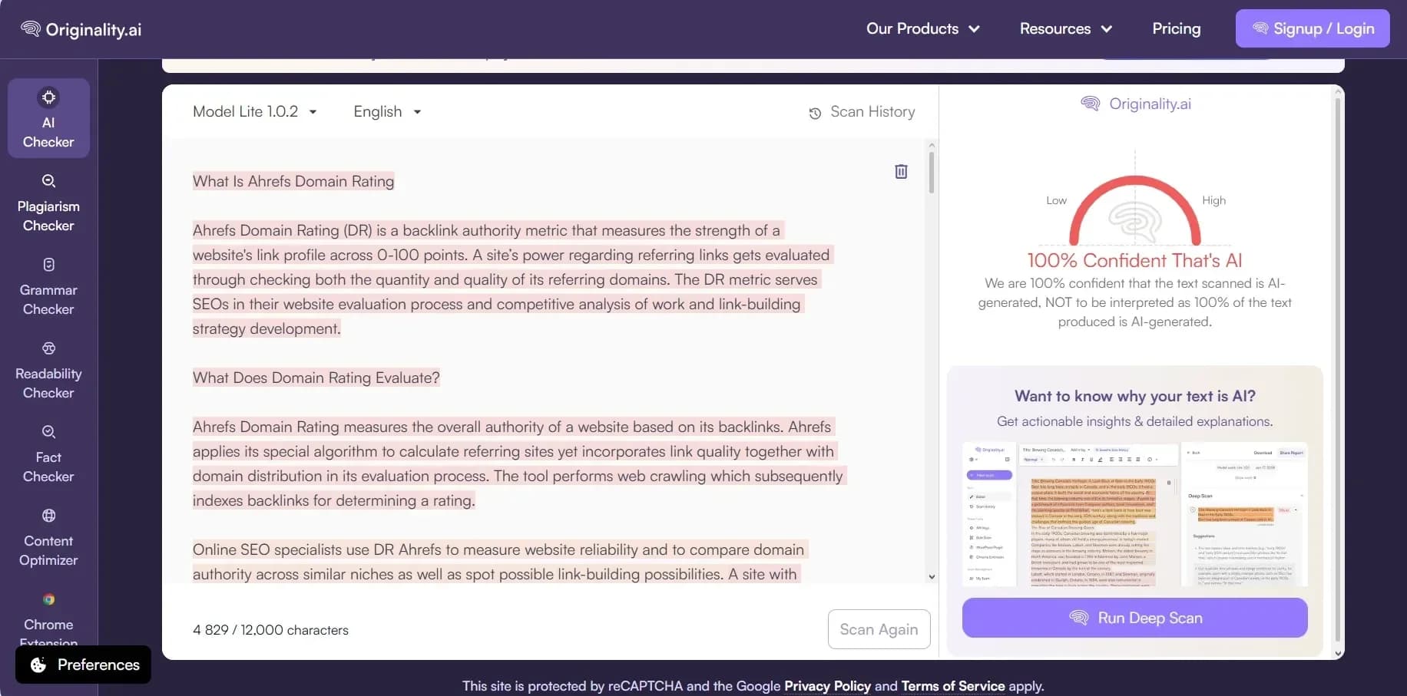Screen dimensions: 1407x696
Task: Click the Scan History clock icon
Action: pos(815,114)
